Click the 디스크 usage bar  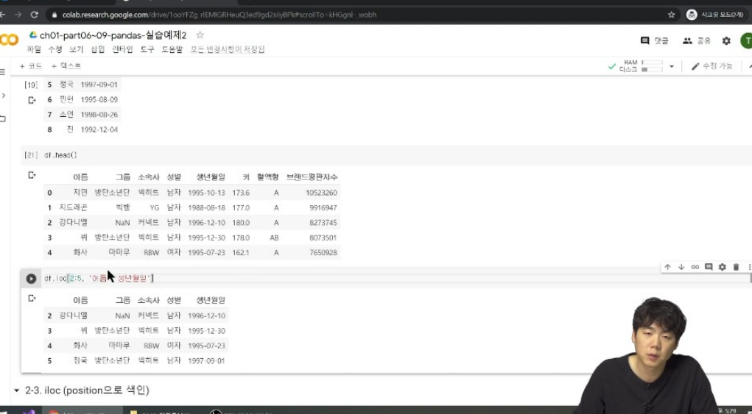point(653,69)
